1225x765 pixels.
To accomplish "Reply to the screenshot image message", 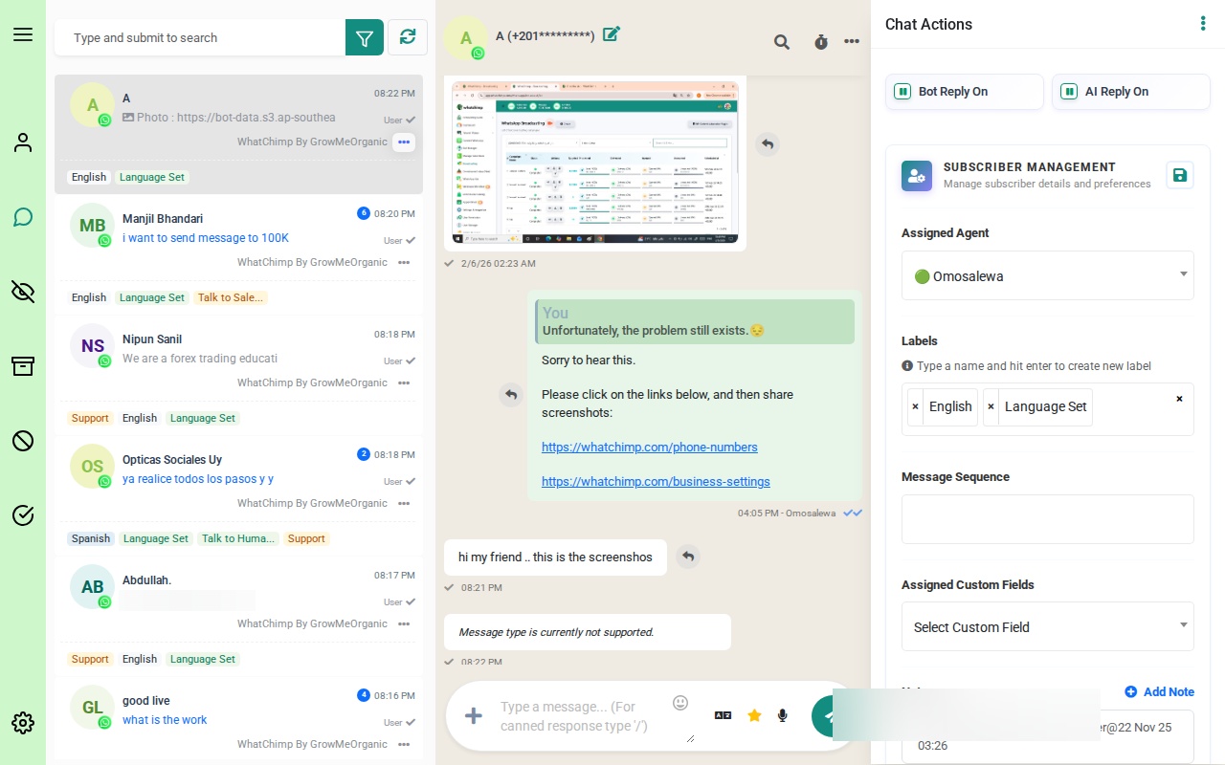I will [x=767, y=143].
